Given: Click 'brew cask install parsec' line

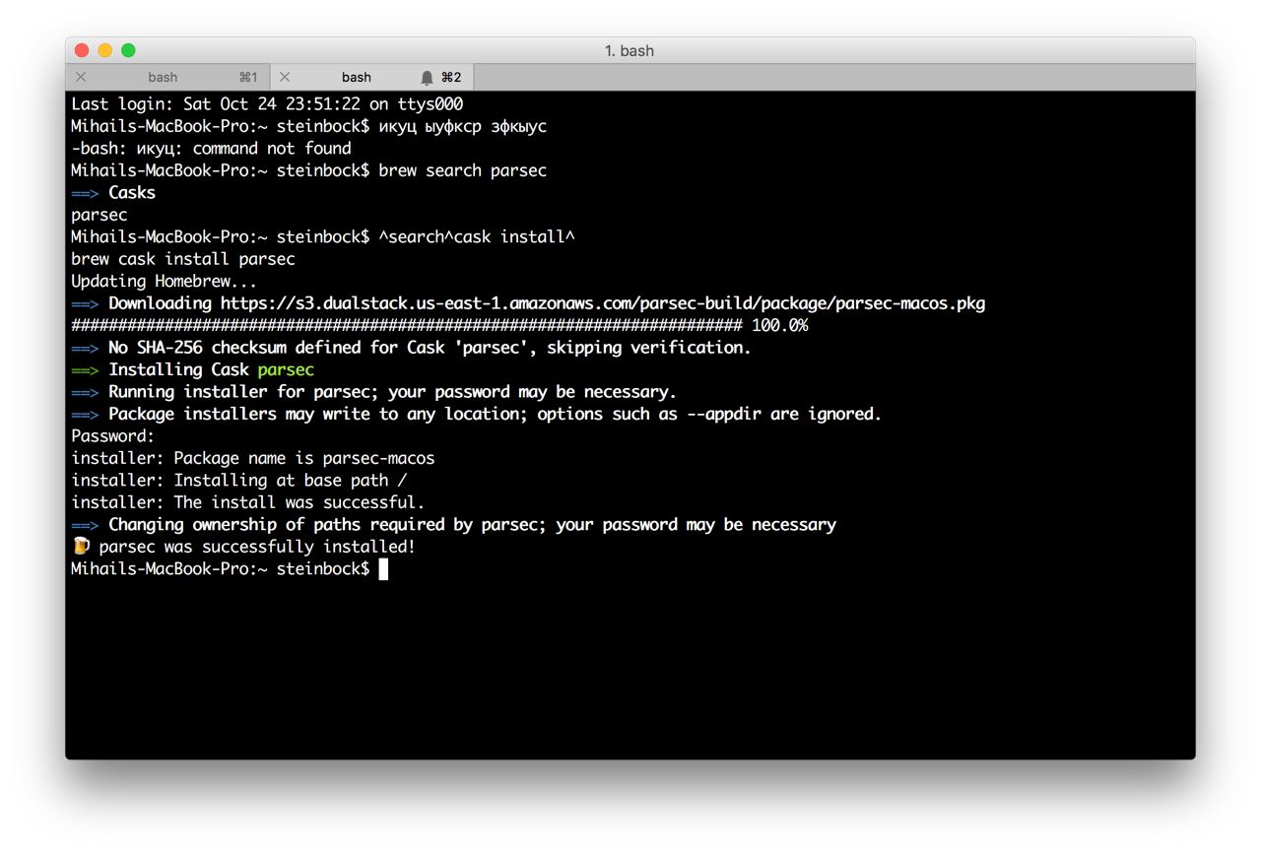Looking at the screenshot, I should pos(183,259).
